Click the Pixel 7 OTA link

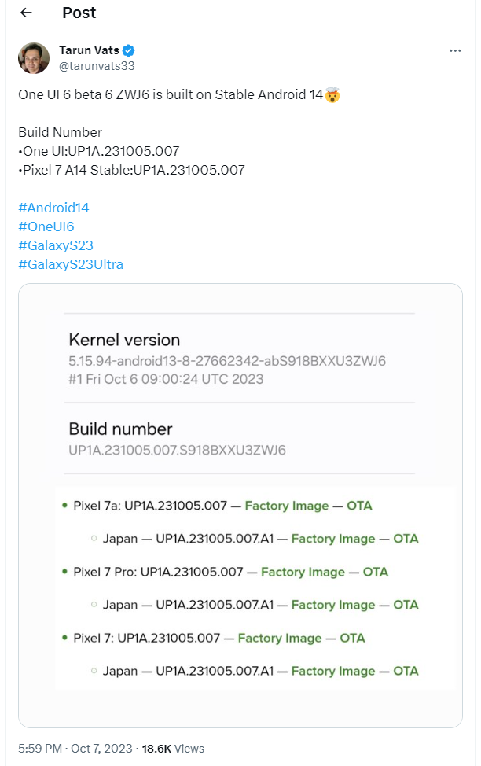pyautogui.click(x=352, y=638)
